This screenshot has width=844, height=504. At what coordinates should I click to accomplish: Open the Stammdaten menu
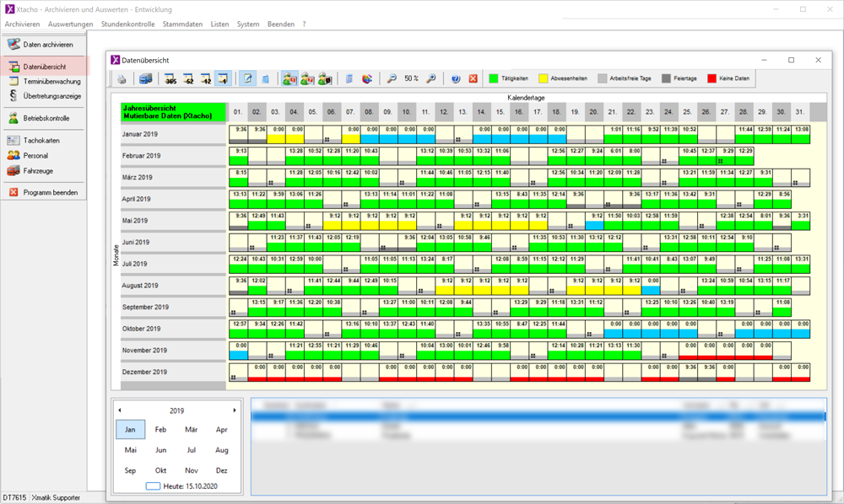tap(182, 24)
